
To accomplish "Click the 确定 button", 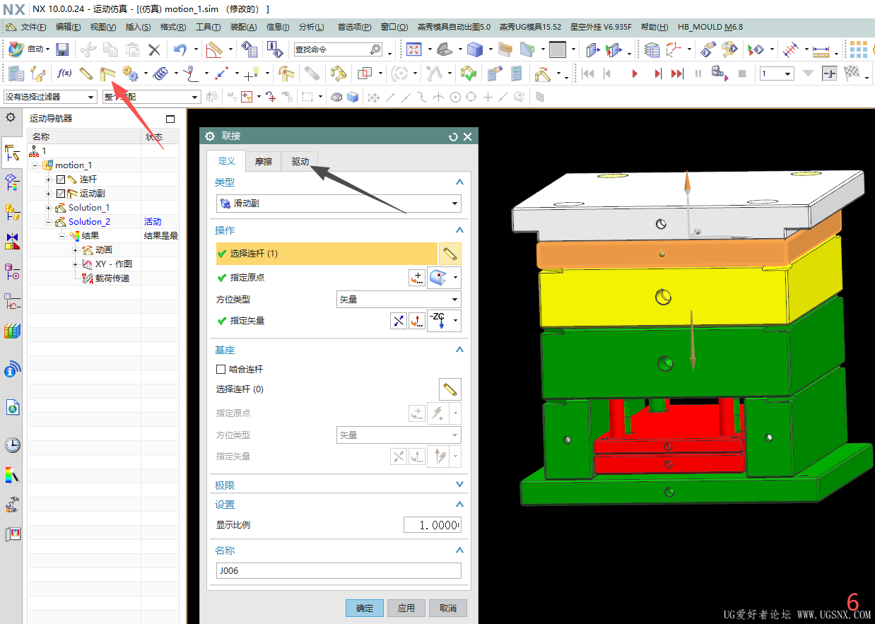I will (365, 608).
